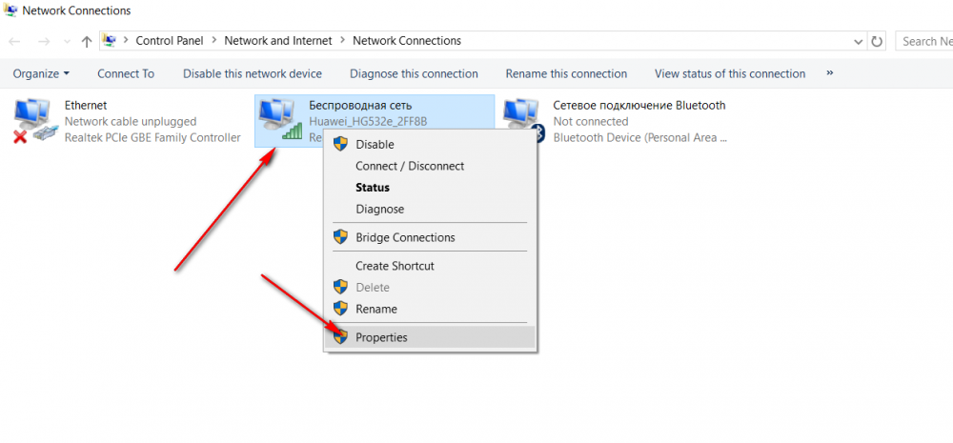
Task: Click the Up arrow navigation icon
Action: click(x=87, y=41)
